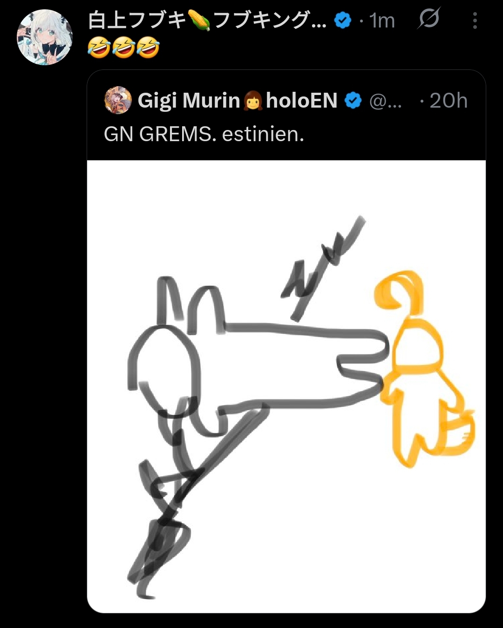Click the laughing emojis tweet text
The width and height of the screenshot is (503, 628).
coord(123,48)
